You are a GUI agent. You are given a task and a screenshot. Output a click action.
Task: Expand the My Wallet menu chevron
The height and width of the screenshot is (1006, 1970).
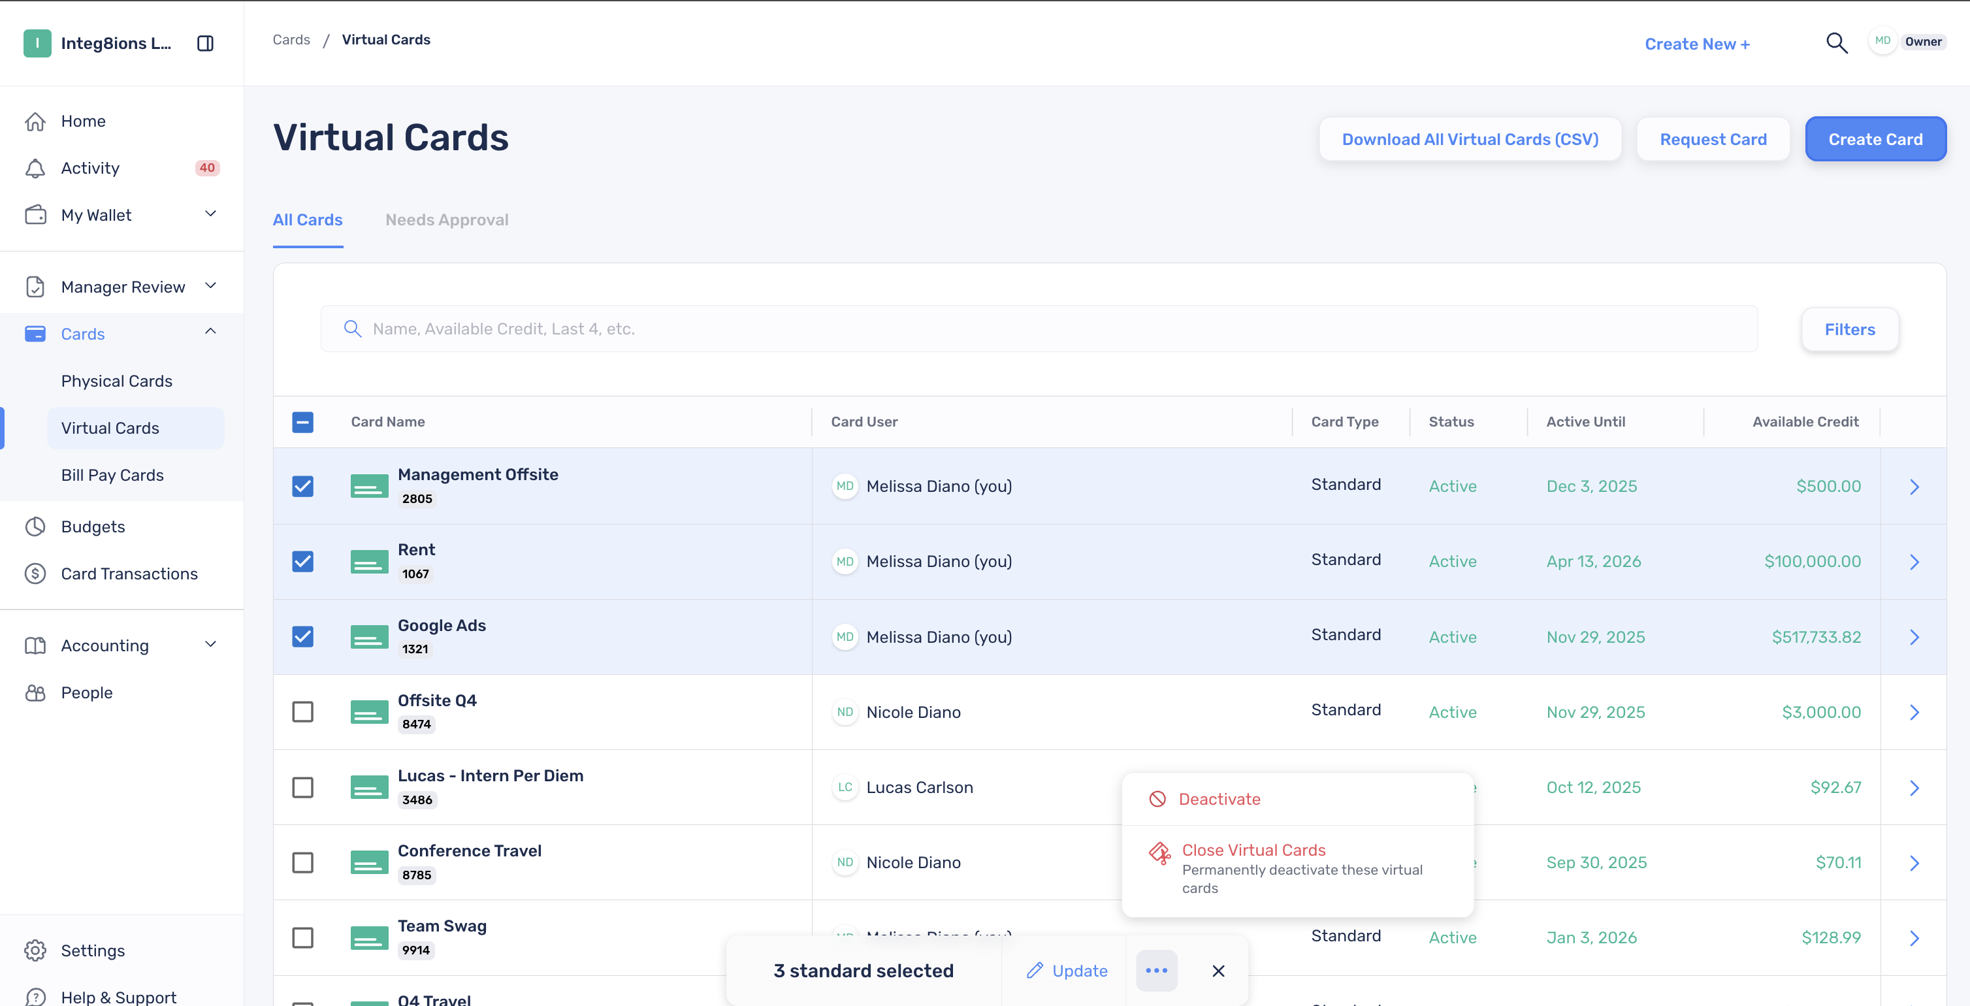click(211, 214)
